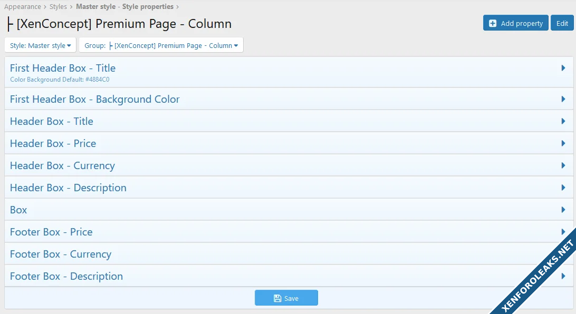This screenshot has width=576, height=314.
Task: Save the style properties
Action: click(x=286, y=298)
